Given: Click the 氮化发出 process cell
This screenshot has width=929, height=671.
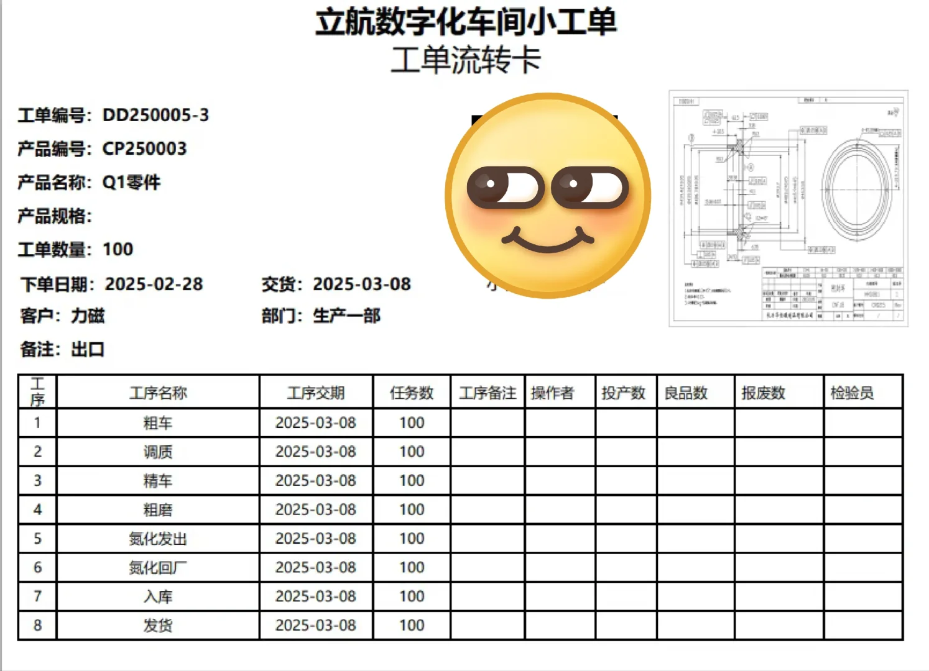Looking at the screenshot, I should pos(157,539).
